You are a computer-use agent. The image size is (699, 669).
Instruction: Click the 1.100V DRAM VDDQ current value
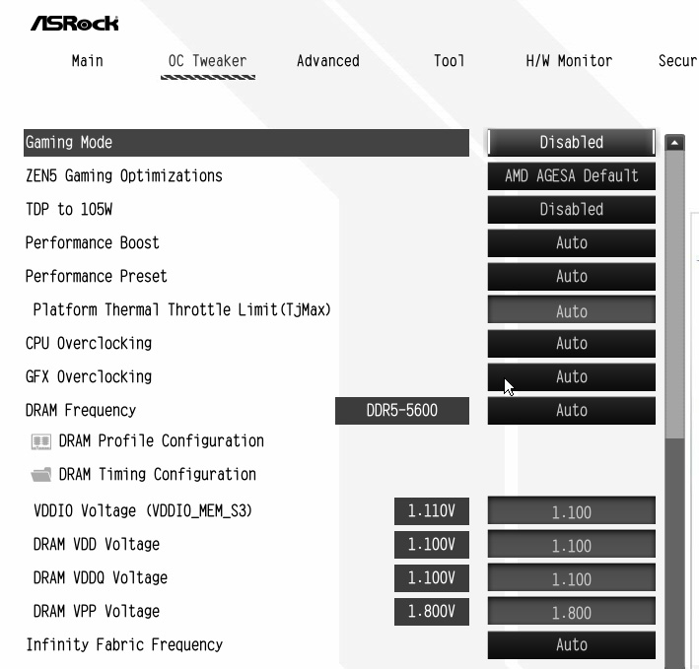(x=432, y=578)
